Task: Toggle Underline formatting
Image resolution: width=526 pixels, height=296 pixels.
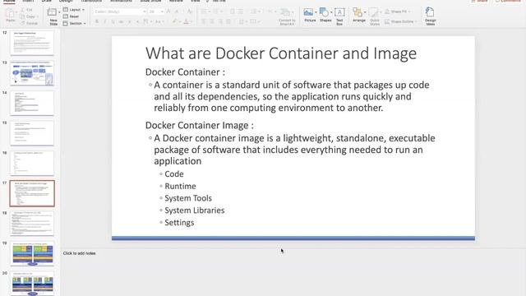Action: 113,22
